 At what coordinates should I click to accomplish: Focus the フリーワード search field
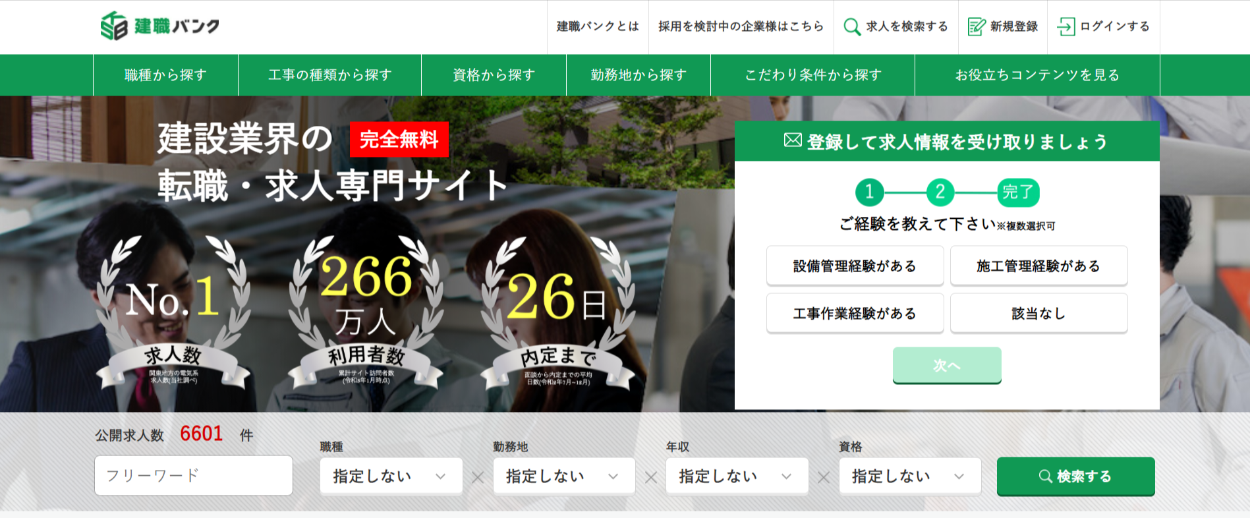pyautogui.click(x=194, y=475)
